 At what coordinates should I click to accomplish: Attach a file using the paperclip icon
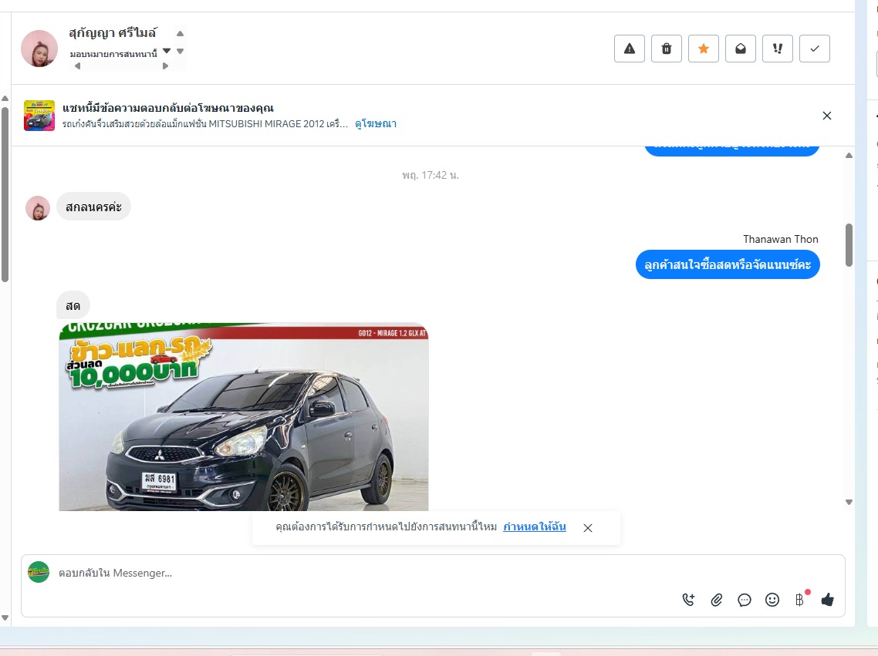(716, 600)
